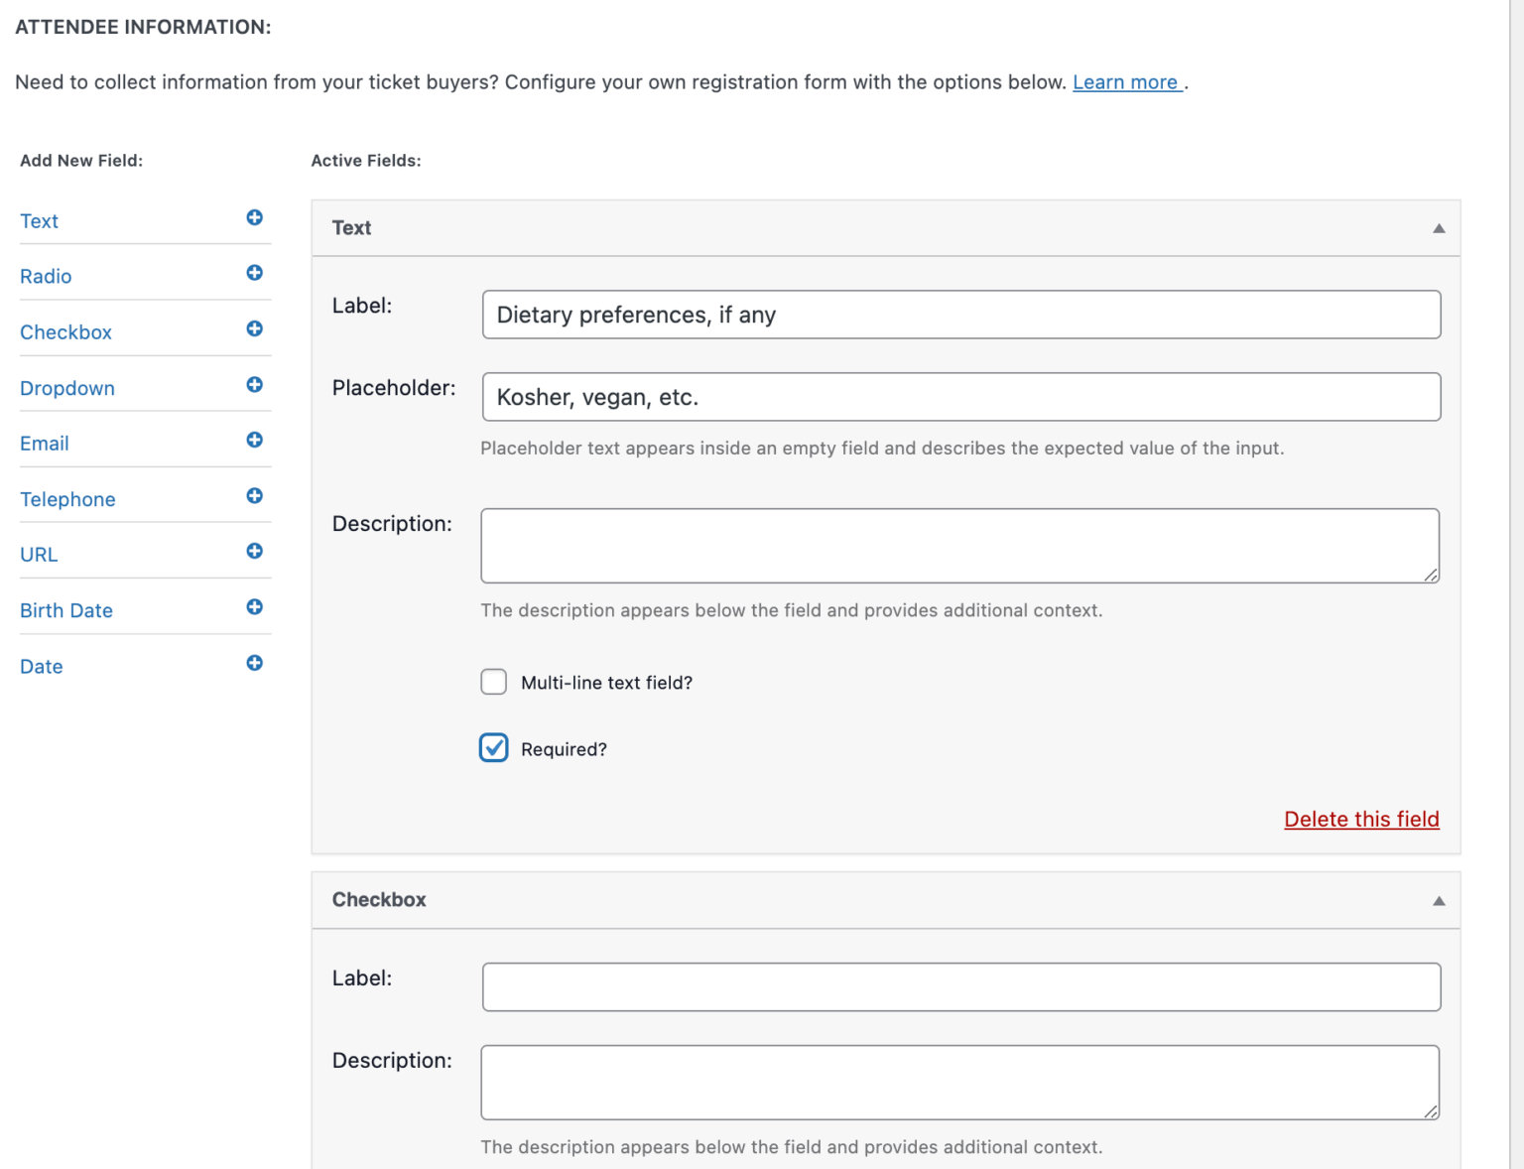The height and width of the screenshot is (1169, 1524).
Task: Add a new Text field
Action: tap(255, 217)
